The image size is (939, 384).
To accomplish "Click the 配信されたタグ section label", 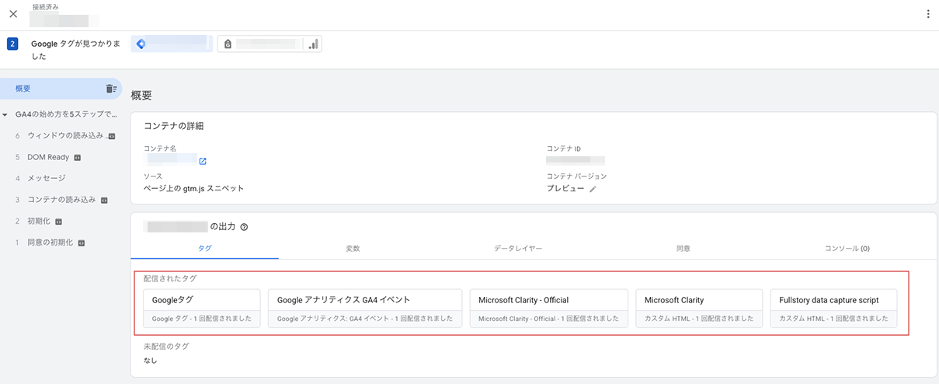I will (x=169, y=278).
